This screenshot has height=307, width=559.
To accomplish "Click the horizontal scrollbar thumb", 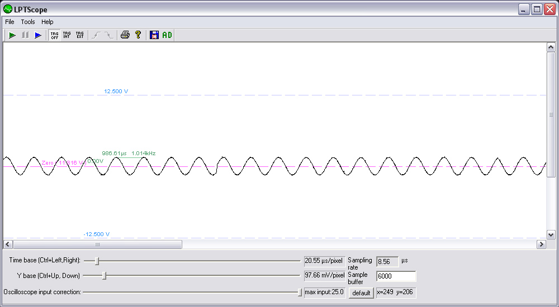I will [97, 244].
